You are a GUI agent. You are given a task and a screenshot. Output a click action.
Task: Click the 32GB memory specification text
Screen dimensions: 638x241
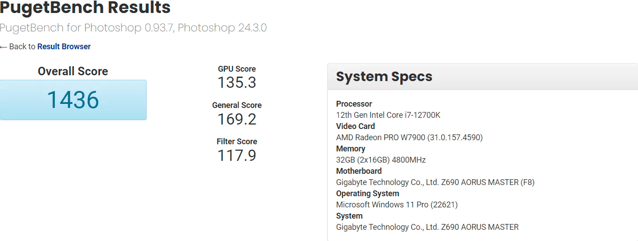click(x=381, y=160)
